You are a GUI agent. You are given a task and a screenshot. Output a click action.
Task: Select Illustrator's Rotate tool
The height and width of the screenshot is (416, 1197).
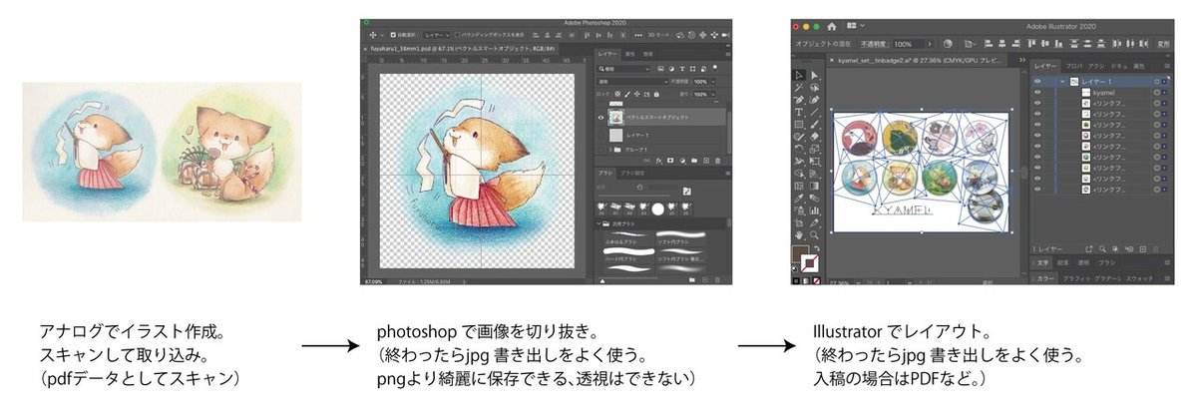(798, 148)
